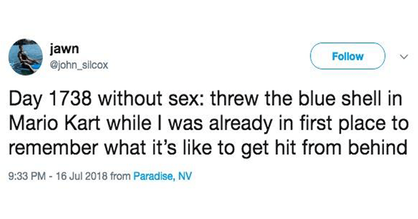This screenshot has height=219, width=418.
Task: Open jawn's profile picture
Action: click(x=26, y=57)
